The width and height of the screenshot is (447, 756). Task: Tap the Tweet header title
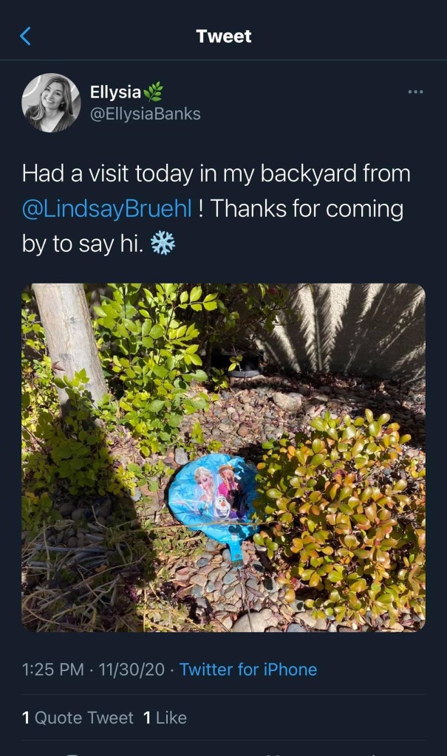pos(223,36)
